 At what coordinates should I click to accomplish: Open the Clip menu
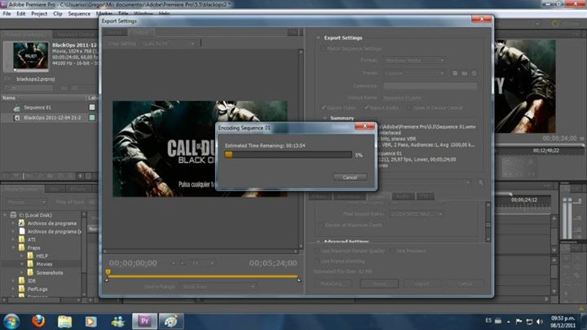point(57,14)
